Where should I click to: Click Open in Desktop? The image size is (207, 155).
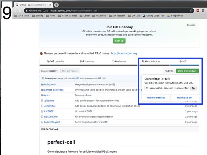[156, 98]
